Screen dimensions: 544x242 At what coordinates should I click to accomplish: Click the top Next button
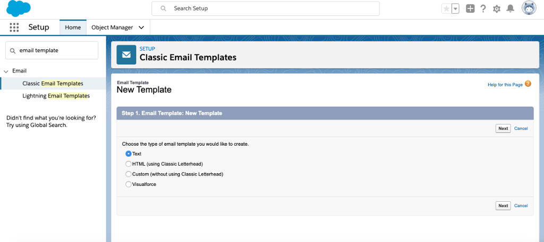tap(503, 128)
